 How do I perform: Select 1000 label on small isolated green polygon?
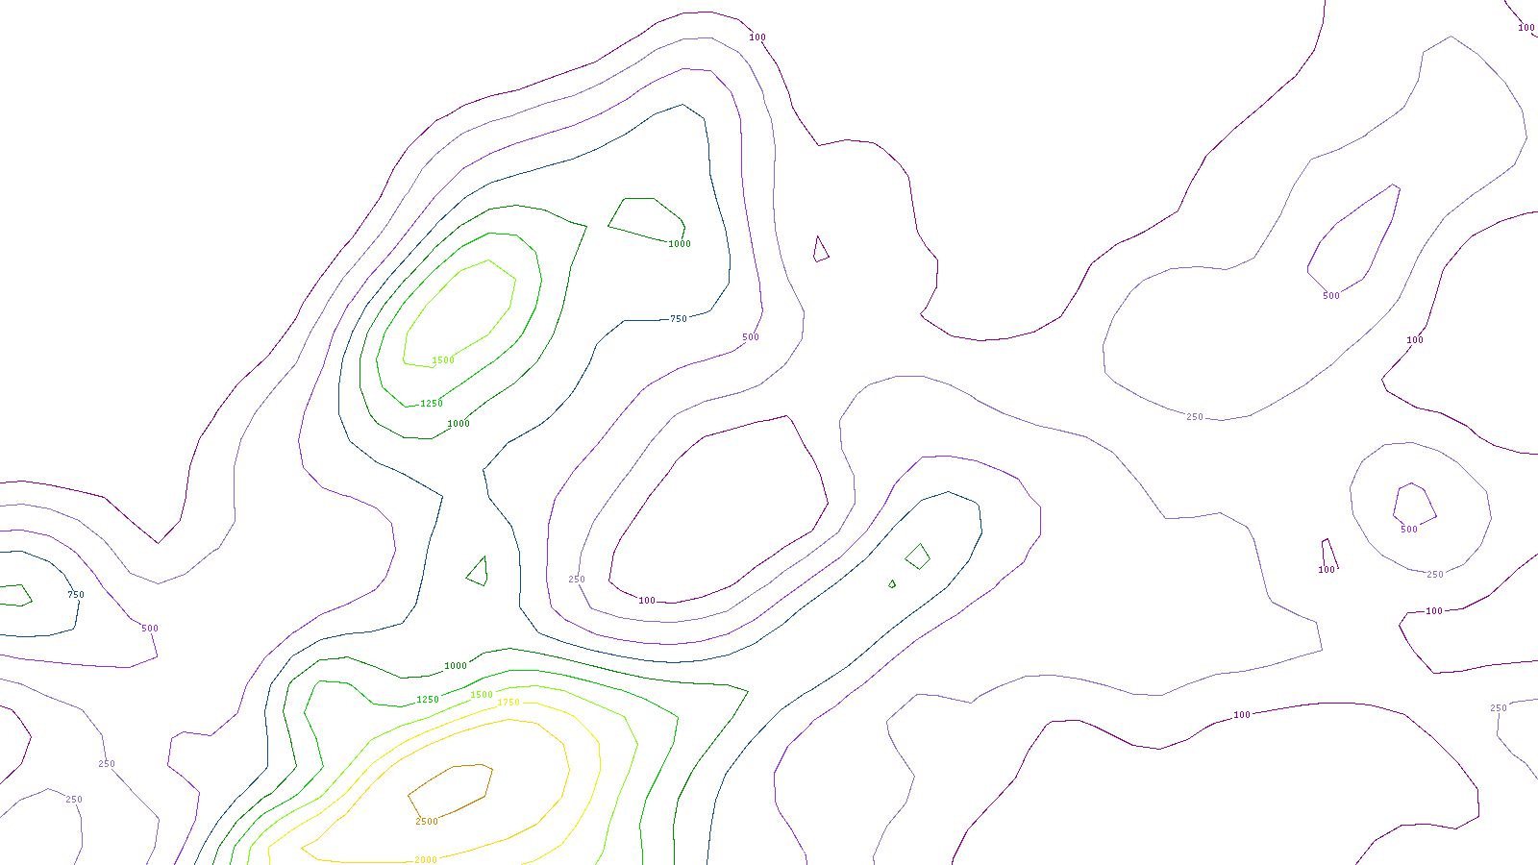coord(680,244)
